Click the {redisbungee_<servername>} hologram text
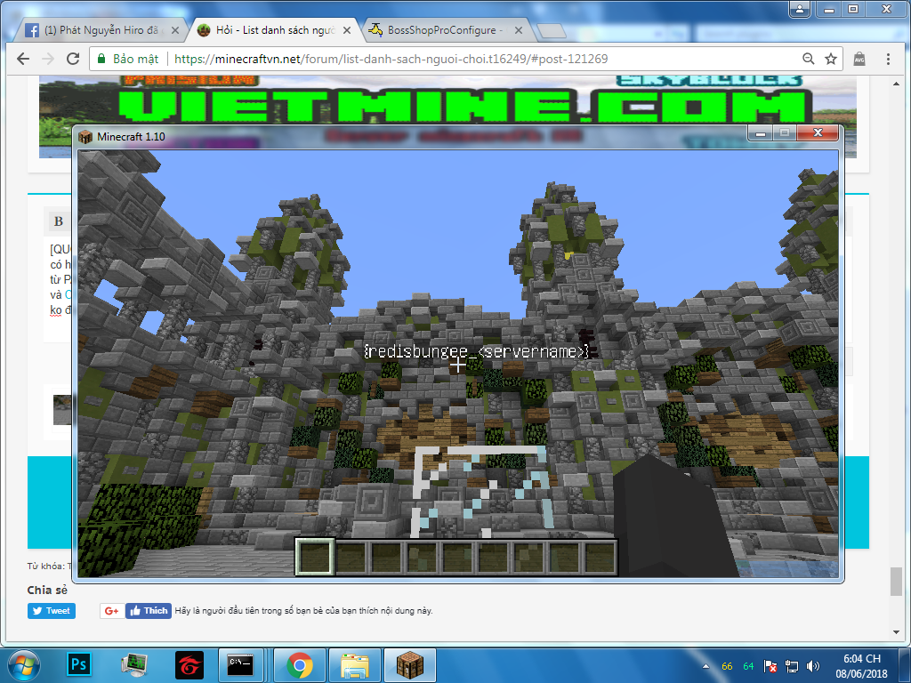 [477, 351]
